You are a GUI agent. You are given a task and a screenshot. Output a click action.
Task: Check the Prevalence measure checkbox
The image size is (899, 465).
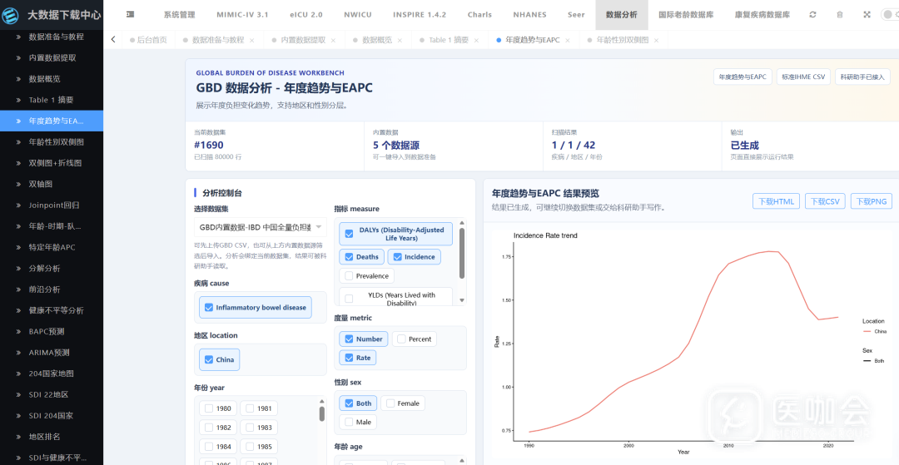coord(349,276)
